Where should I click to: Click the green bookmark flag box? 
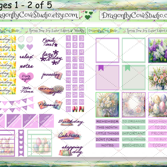tap(134, 77)
